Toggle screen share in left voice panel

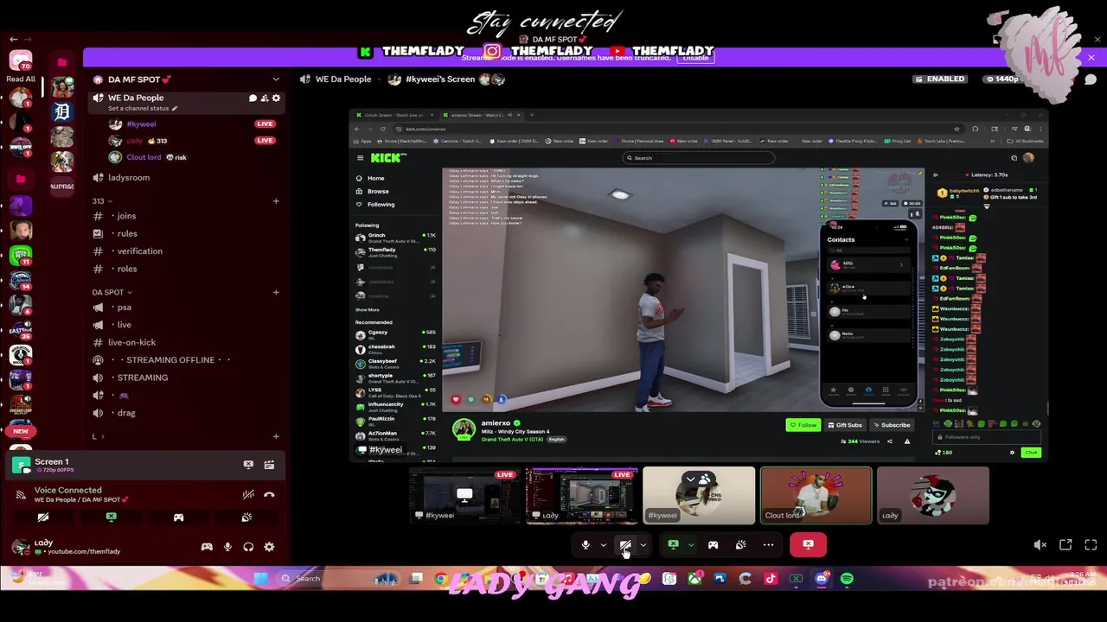[111, 517]
